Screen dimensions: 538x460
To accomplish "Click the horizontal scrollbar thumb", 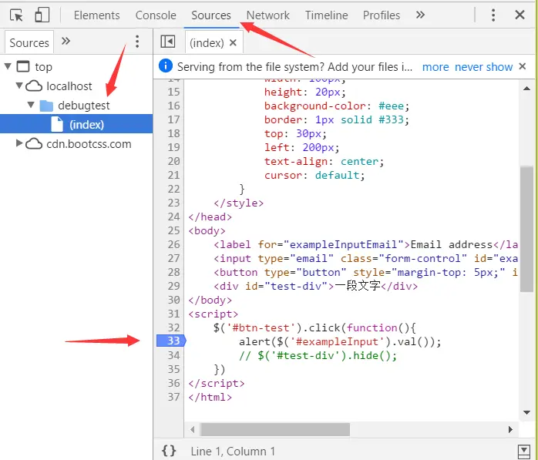I will (x=275, y=429).
